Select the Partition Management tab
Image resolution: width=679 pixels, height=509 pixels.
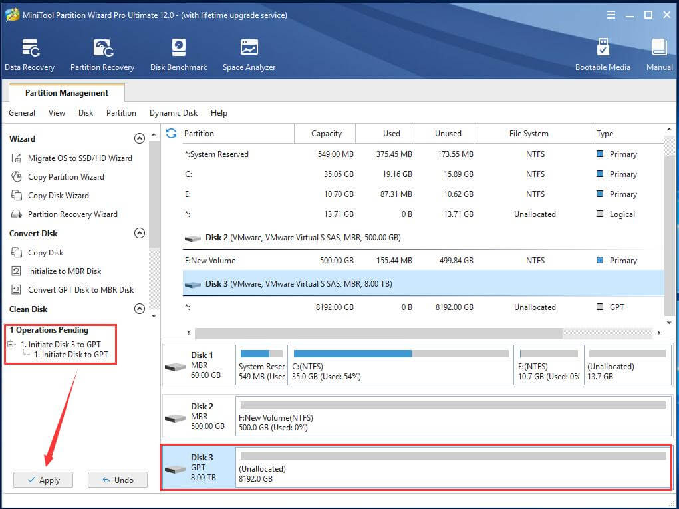(x=67, y=93)
